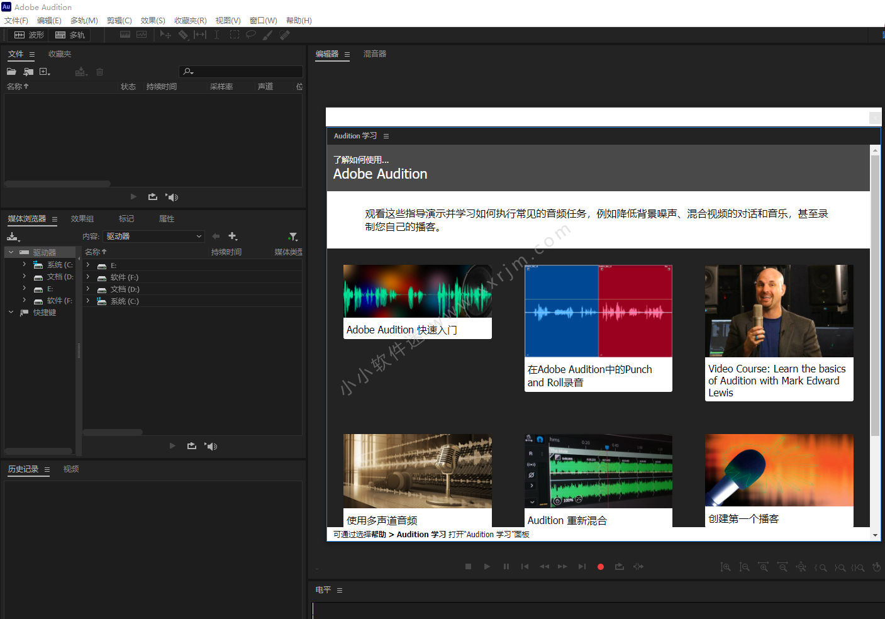This screenshot has height=619, width=885.
Task: Toggle Auto-play in the Media Browser
Action: pos(211,446)
